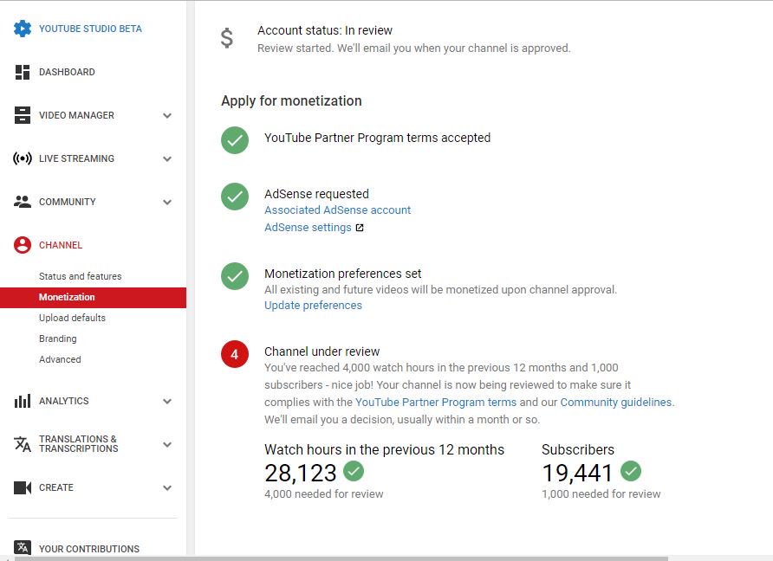Click the 'Account status: In review' text

coord(325,30)
